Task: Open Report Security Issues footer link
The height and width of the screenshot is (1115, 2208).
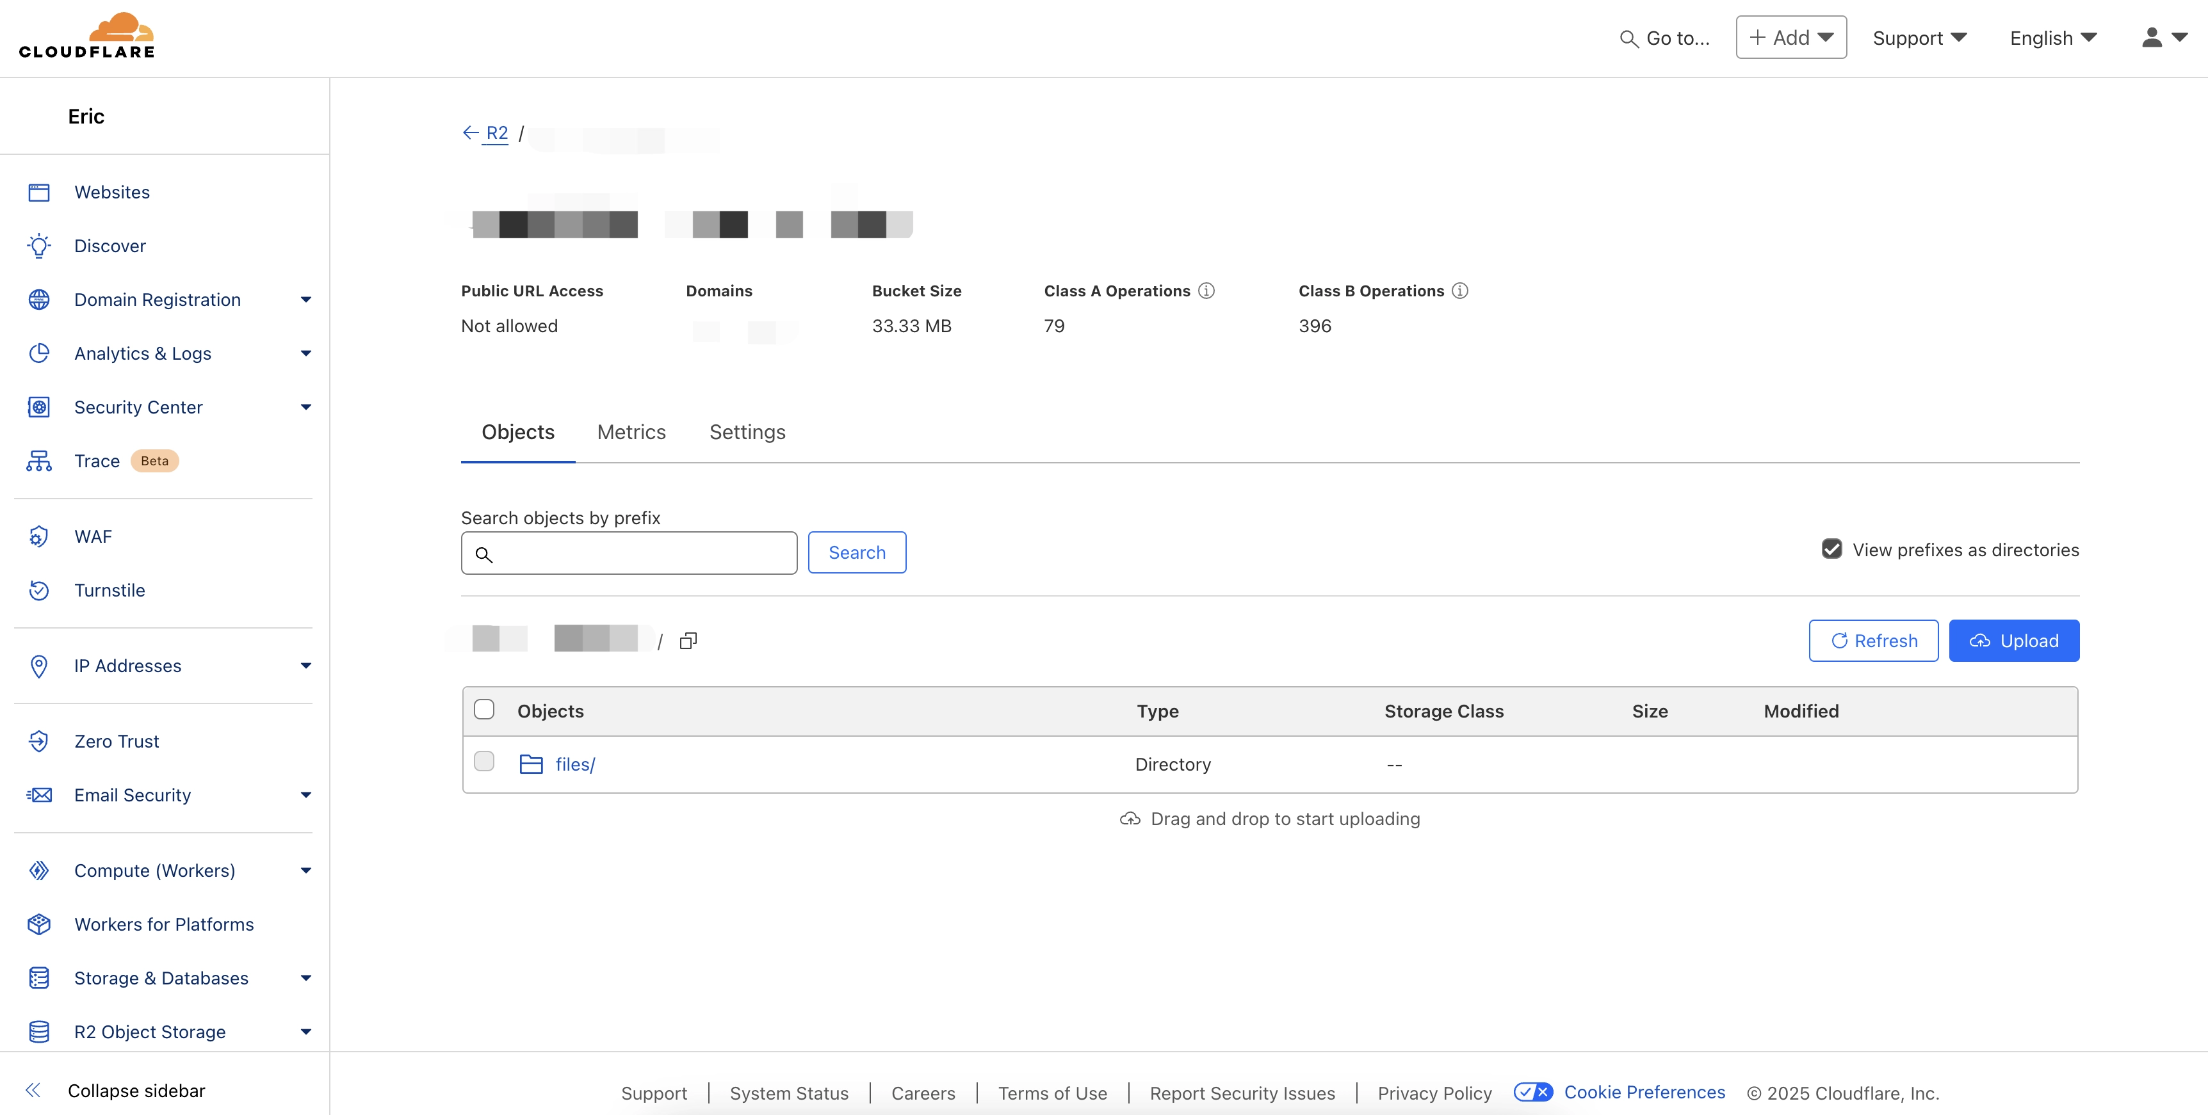Action: tap(1242, 1094)
